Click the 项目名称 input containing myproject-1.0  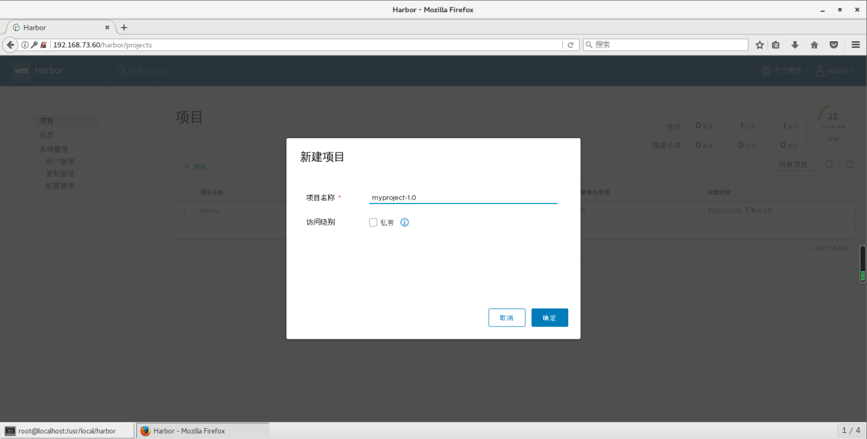(x=463, y=198)
